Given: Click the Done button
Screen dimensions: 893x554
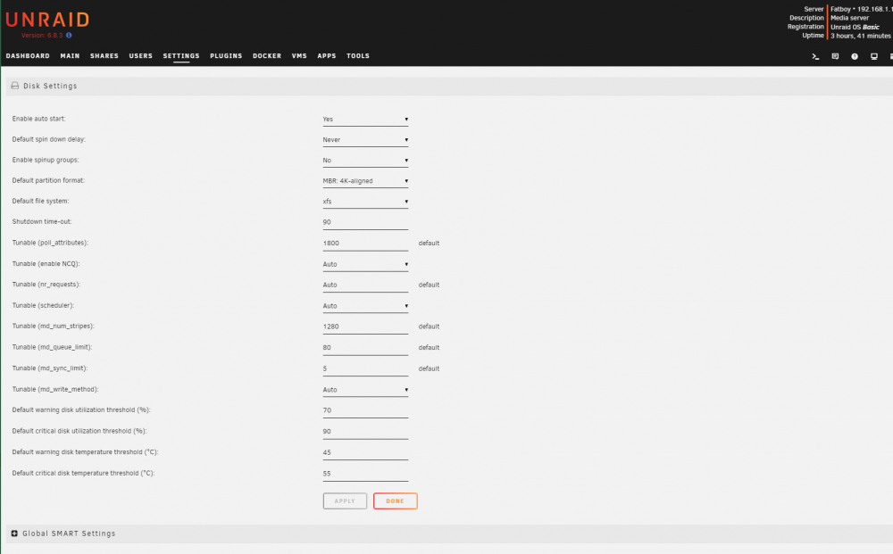Looking at the screenshot, I should coord(396,501).
